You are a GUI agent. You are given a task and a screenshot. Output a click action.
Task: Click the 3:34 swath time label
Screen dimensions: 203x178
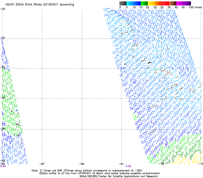pyautogui.click(x=3, y=166)
